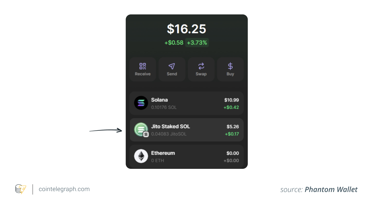Screen dimensions: 373x210
Task: Select the Ethereum diamond logo
Action: pos(141,156)
